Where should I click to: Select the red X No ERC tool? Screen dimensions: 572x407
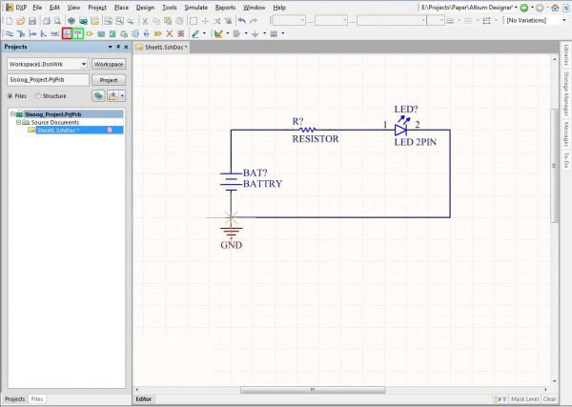(170, 34)
